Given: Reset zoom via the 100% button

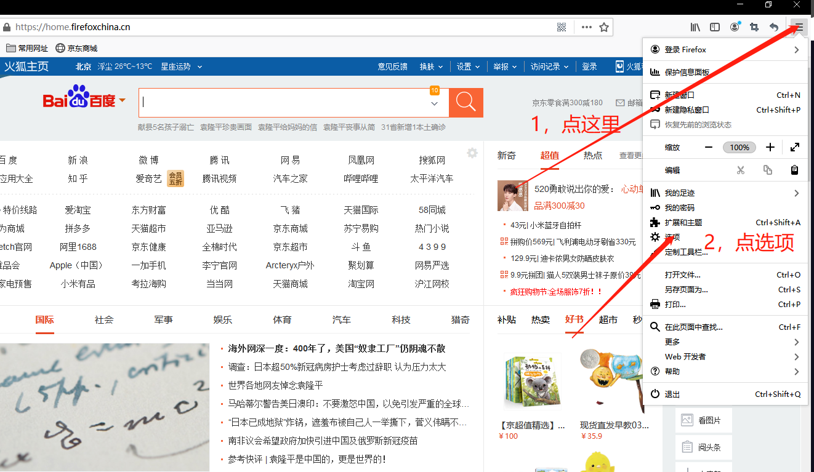Looking at the screenshot, I should click(x=739, y=147).
